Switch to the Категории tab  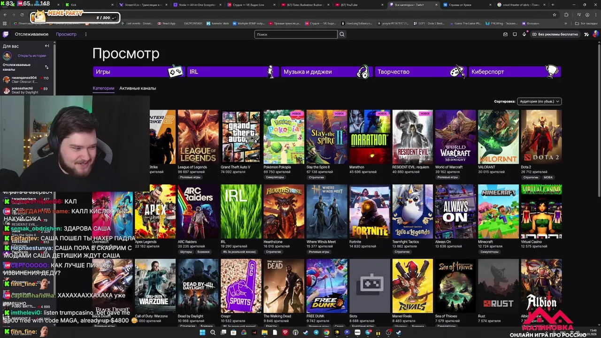click(103, 88)
